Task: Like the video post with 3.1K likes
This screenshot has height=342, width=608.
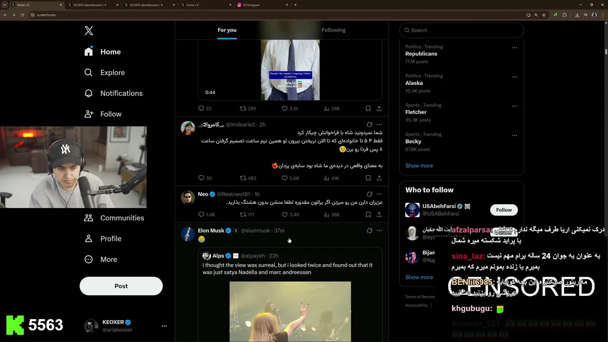Action: [290, 109]
